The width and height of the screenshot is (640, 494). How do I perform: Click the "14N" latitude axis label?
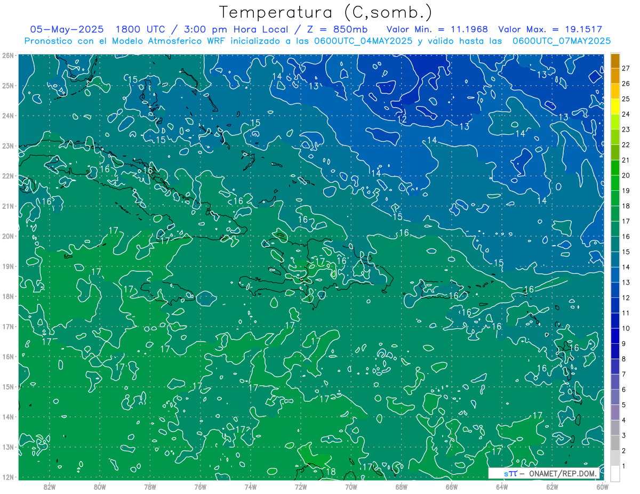[x=8, y=417]
